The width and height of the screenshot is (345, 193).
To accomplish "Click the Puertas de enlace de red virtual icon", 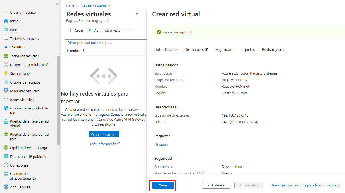I will click(x=6, y=121).
